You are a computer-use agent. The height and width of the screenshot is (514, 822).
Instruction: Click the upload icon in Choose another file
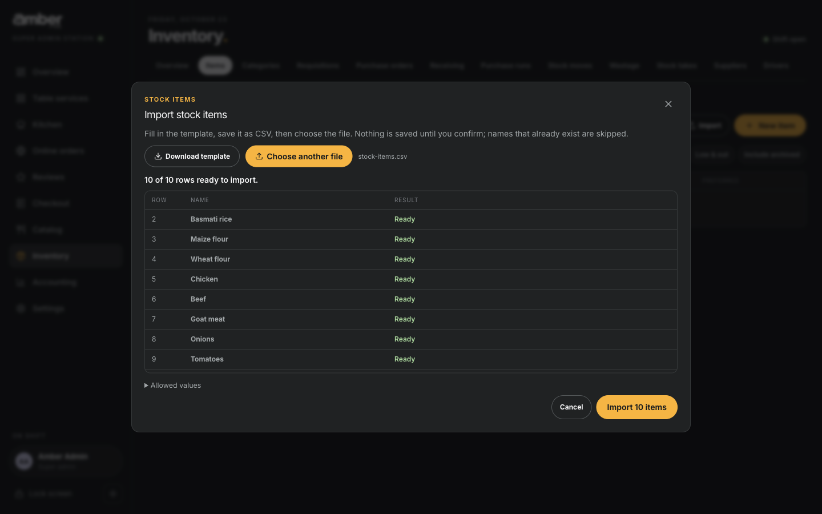pyautogui.click(x=259, y=156)
